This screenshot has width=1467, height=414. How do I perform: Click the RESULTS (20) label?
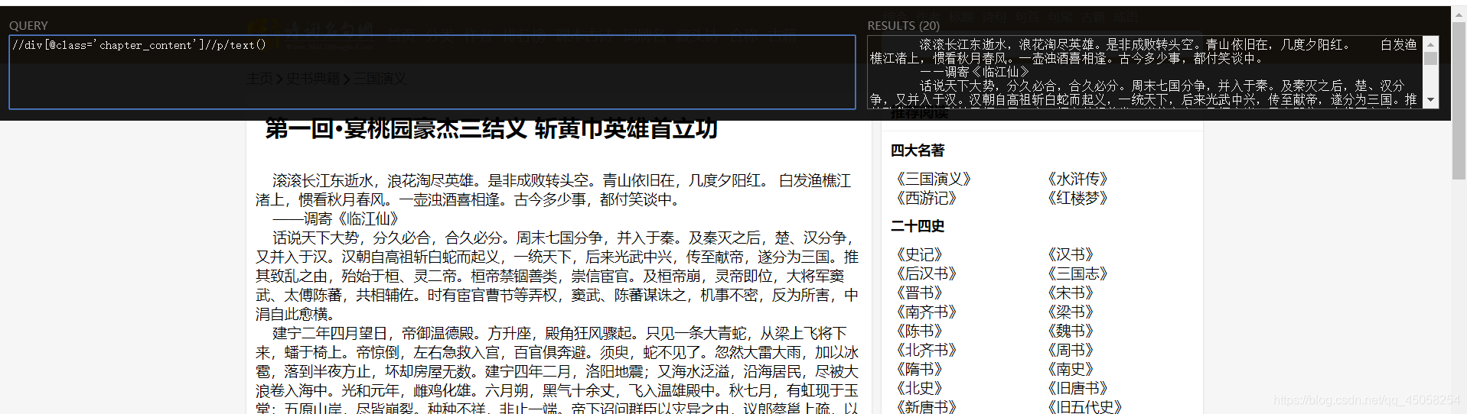(x=903, y=25)
